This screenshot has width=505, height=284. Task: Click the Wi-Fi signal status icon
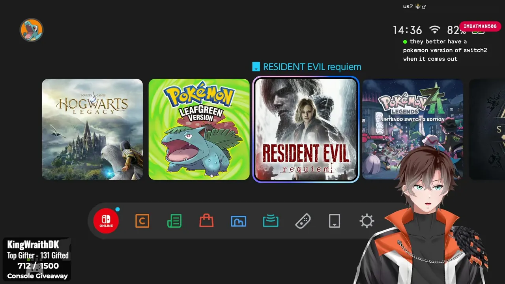pyautogui.click(x=434, y=30)
